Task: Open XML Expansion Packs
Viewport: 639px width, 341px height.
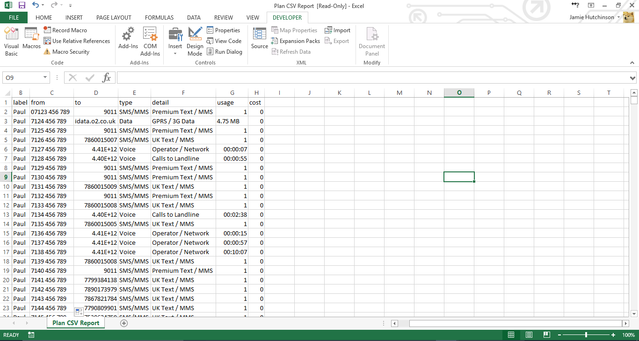Action: [296, 41]
